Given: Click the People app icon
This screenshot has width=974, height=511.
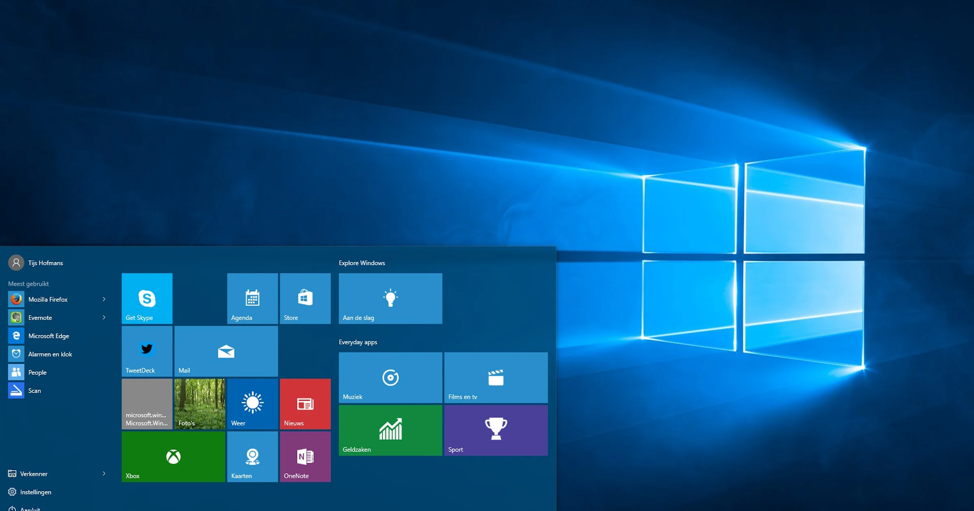Looking at the screenshot, I should [16, 372].
